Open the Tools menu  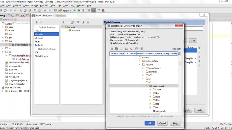[x=66, y=6]
